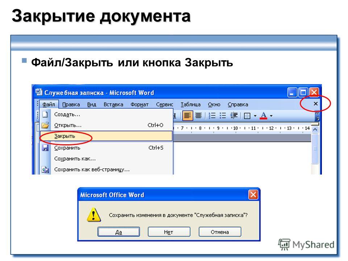This screenshot has width=348, height=261.
Task: Open the Файл menu
Action: pyautogui.click(x=49, y=104)
